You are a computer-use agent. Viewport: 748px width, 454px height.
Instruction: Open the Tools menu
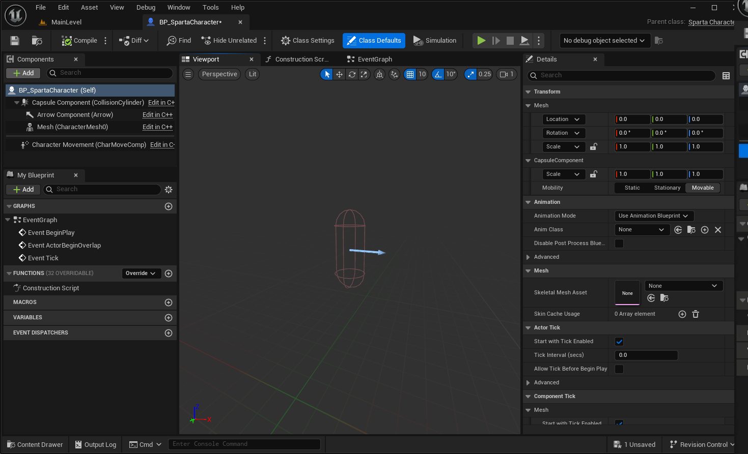coord(210,8)
